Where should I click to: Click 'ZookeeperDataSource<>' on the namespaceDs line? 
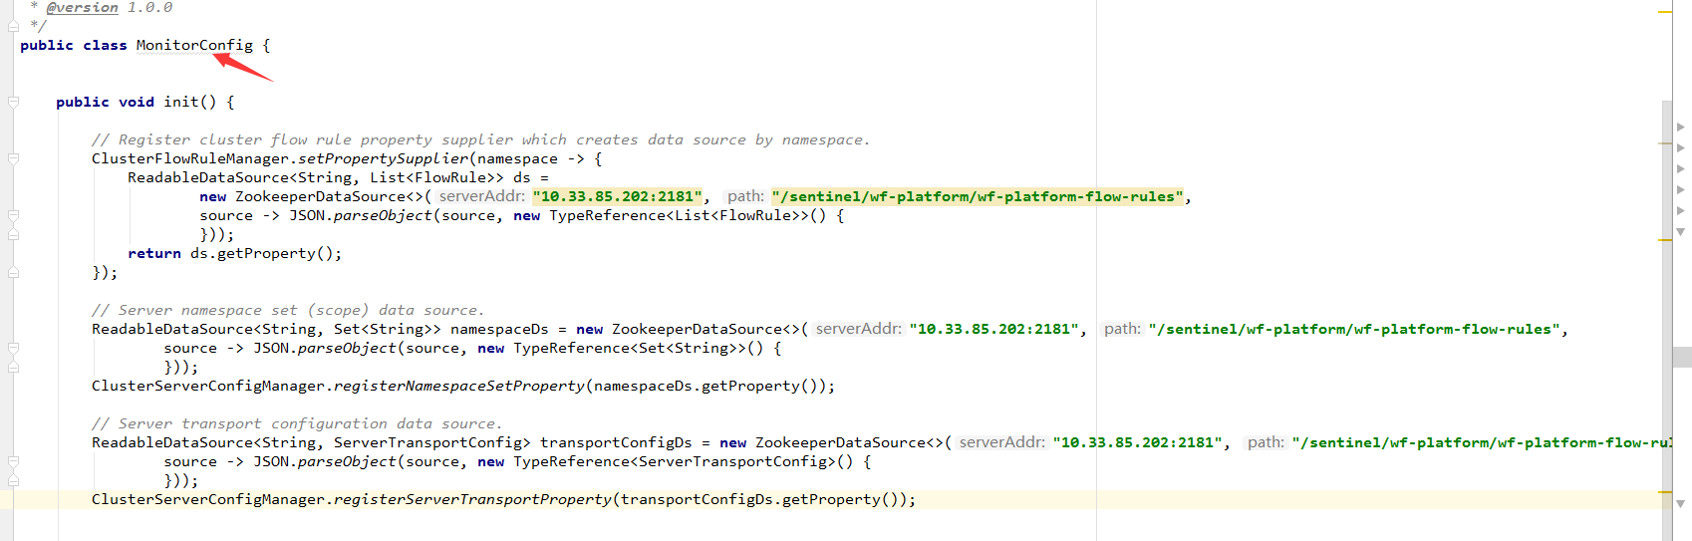705,329
